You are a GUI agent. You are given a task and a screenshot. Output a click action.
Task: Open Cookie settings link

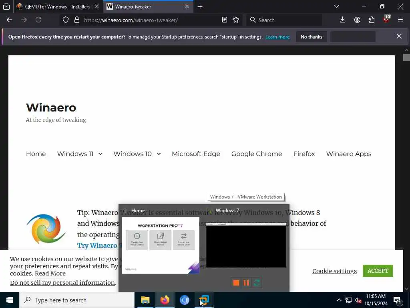[x=334, y=271]
